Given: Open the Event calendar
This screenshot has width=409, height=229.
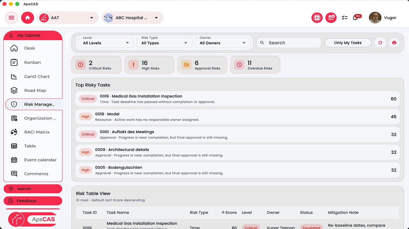Looking at the screenshot, I should [x=40, y=160].
